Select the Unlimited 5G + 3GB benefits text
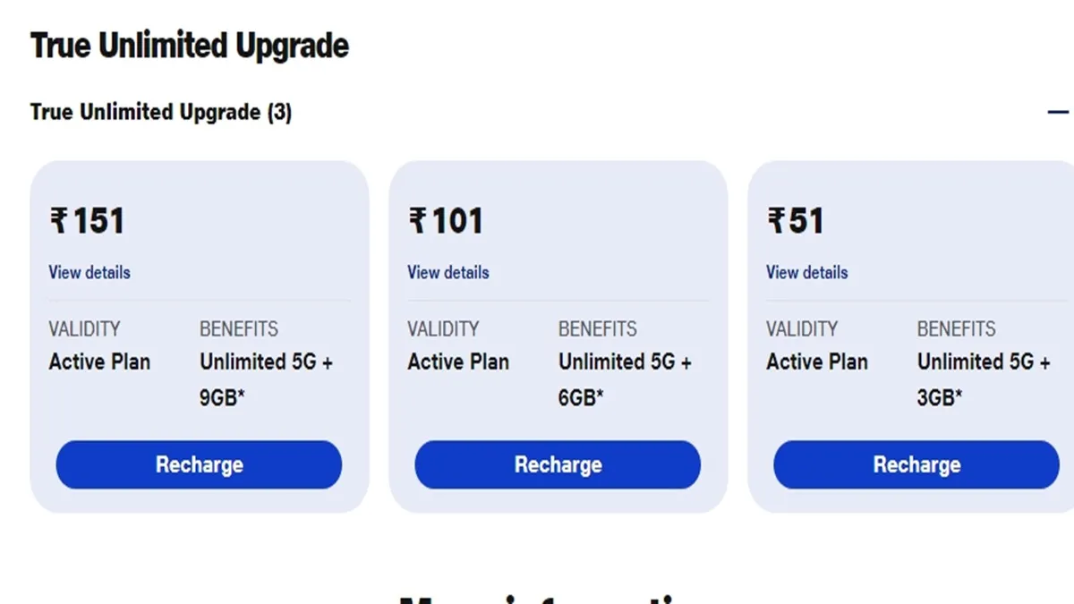This screenshot has width=1074, height=604. coord(984,379)
